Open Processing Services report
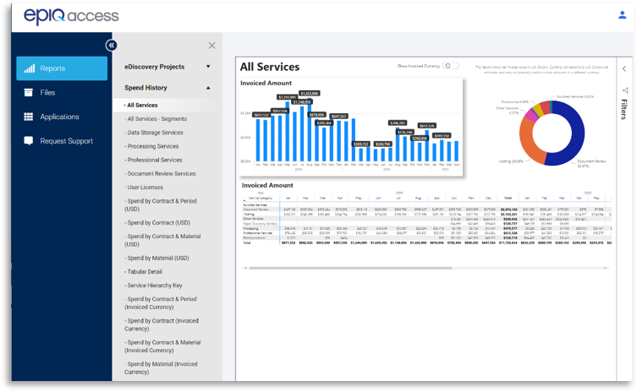 coord(153,146)
